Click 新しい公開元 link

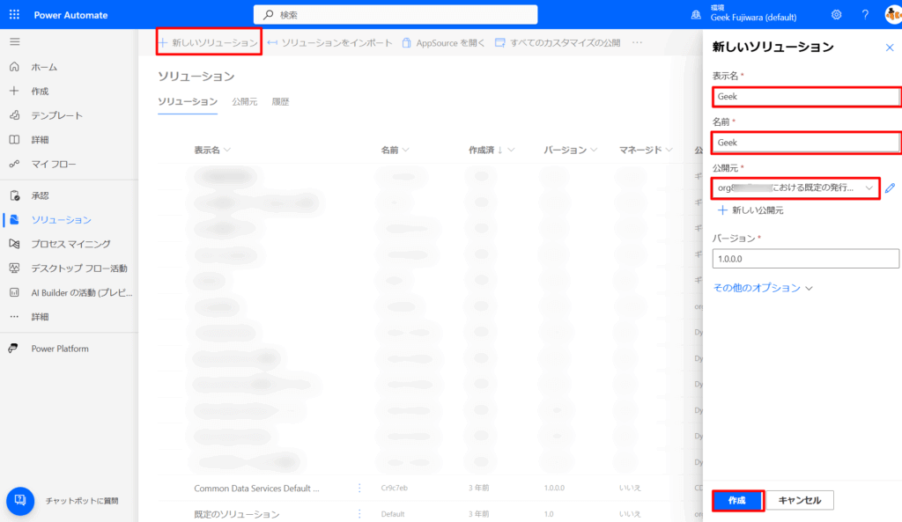pos(750,210)
